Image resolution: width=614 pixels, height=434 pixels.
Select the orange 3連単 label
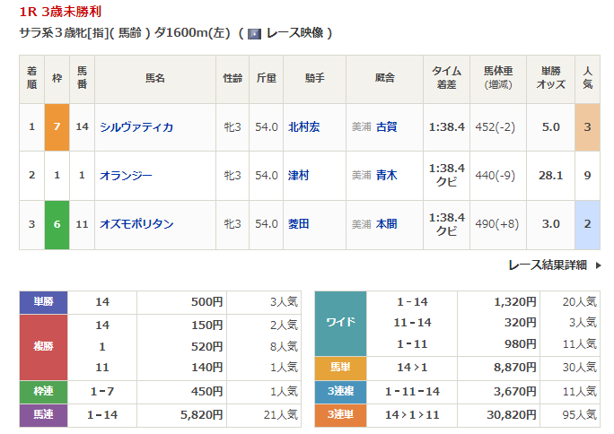click(x=341, y=414)
